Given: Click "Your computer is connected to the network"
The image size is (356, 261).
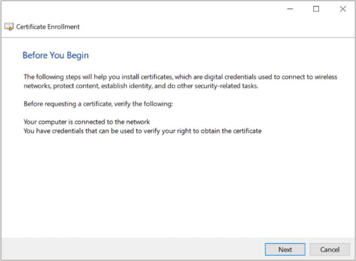Looking at the screenshot, I should pyautogui.click(x=87, y=122).
